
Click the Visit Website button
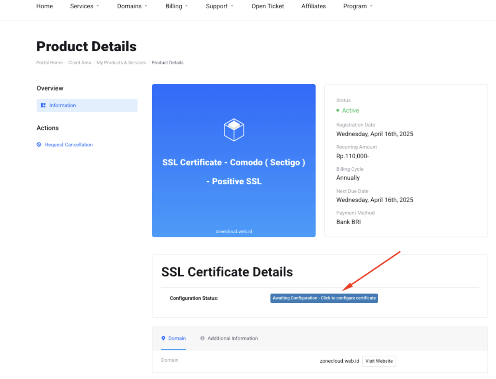(x=379, y=361)
